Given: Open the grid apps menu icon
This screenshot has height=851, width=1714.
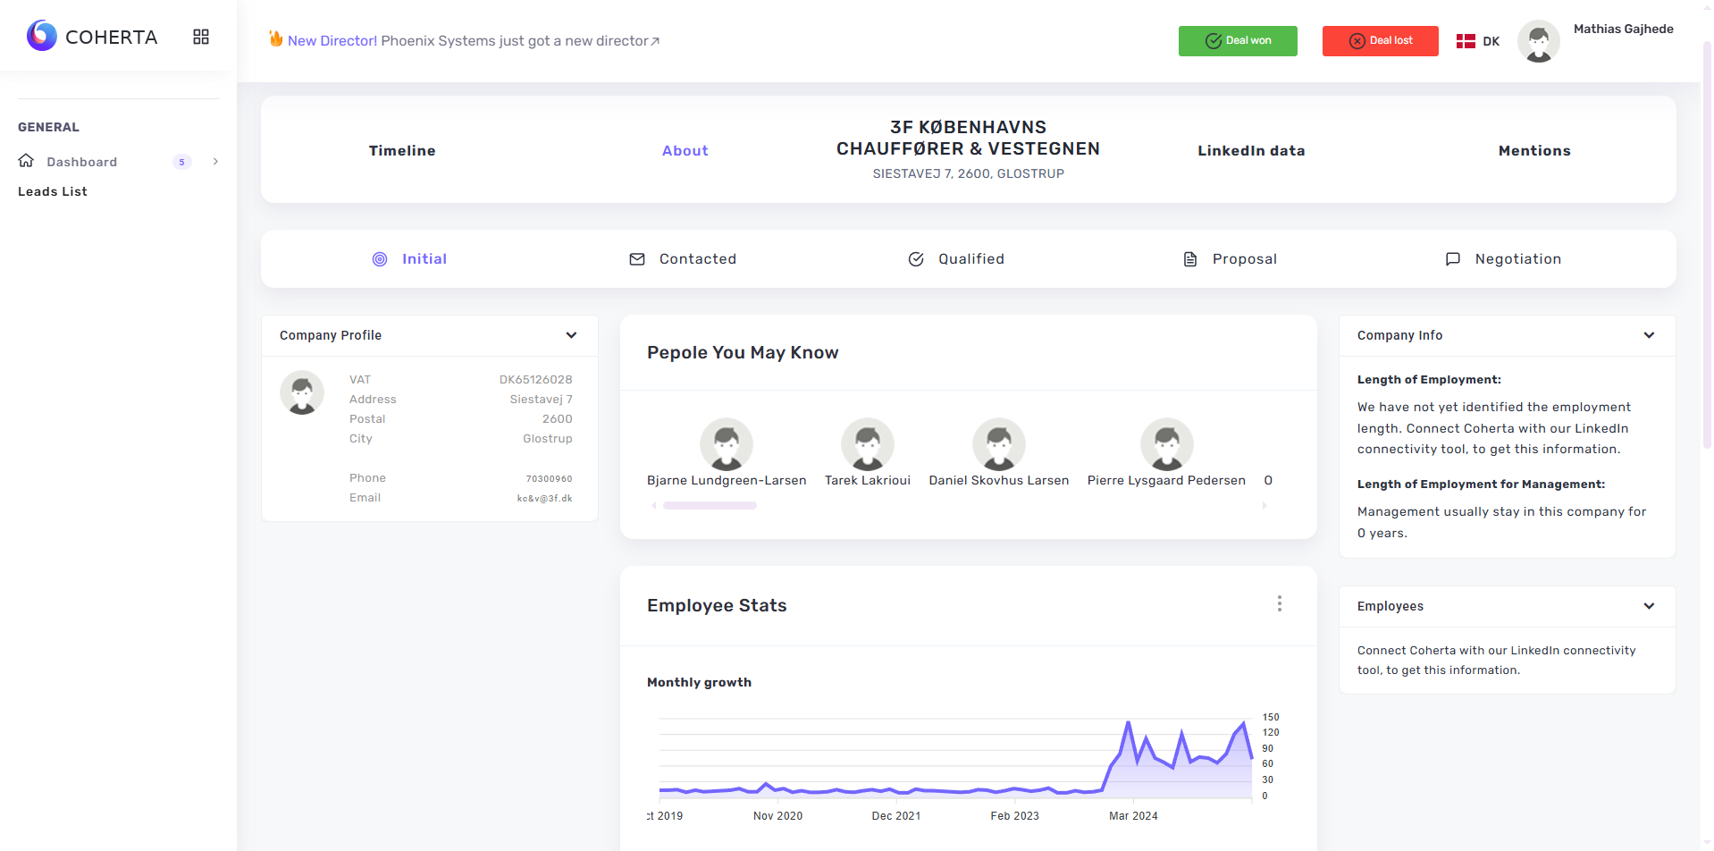Looking at the screenshot, I should pos(201,37).
